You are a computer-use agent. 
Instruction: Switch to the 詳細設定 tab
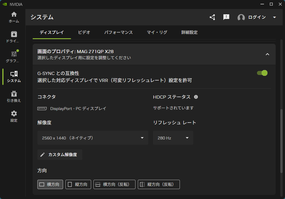coord(190,32)
